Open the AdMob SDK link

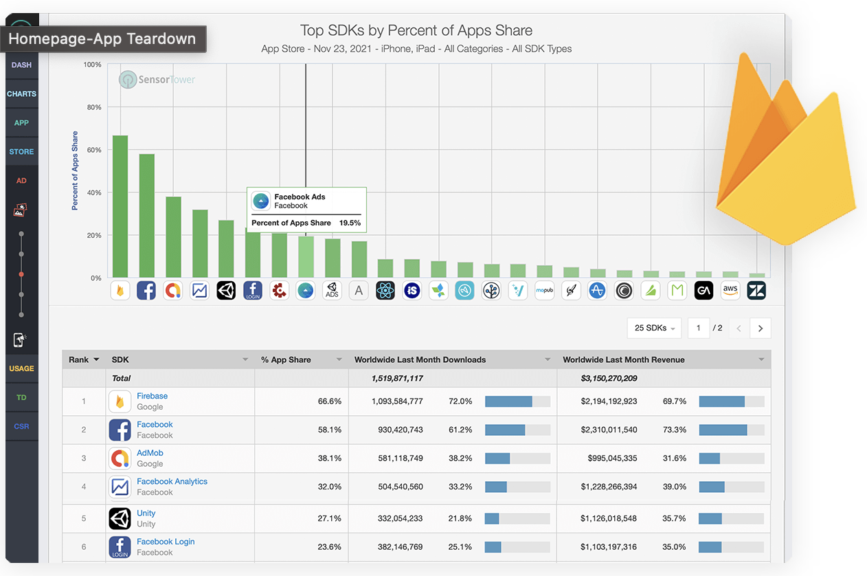coord(150,453)
